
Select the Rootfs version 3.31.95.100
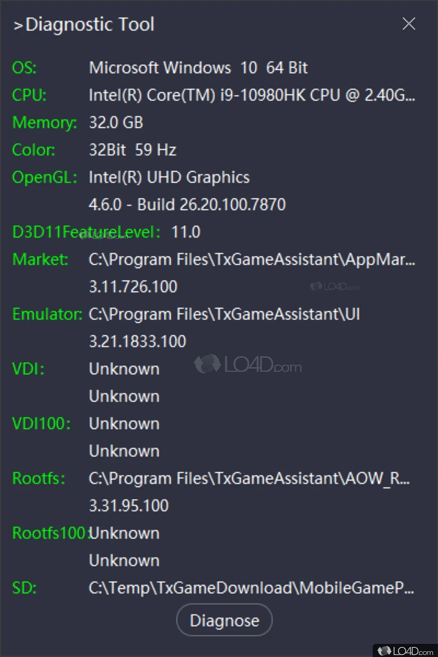129,506
